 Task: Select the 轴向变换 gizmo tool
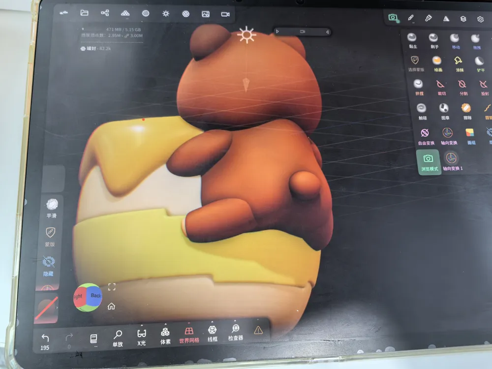[448, 136]
